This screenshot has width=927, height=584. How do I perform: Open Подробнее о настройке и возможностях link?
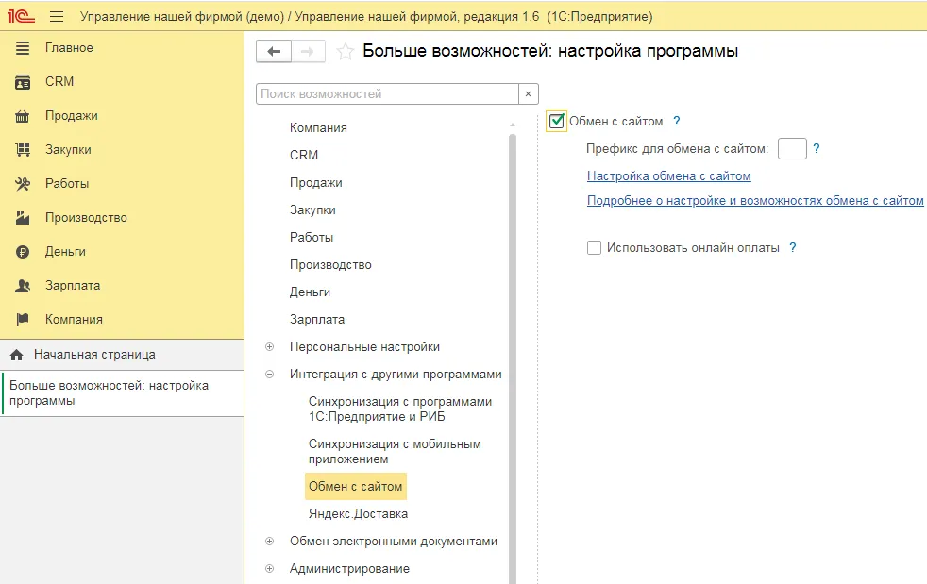(755, 201)
